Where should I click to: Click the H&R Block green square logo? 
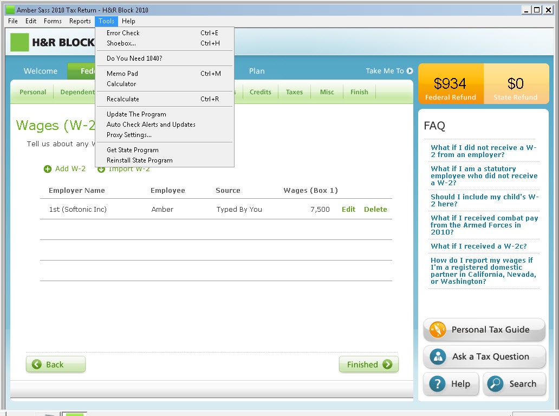19,42
